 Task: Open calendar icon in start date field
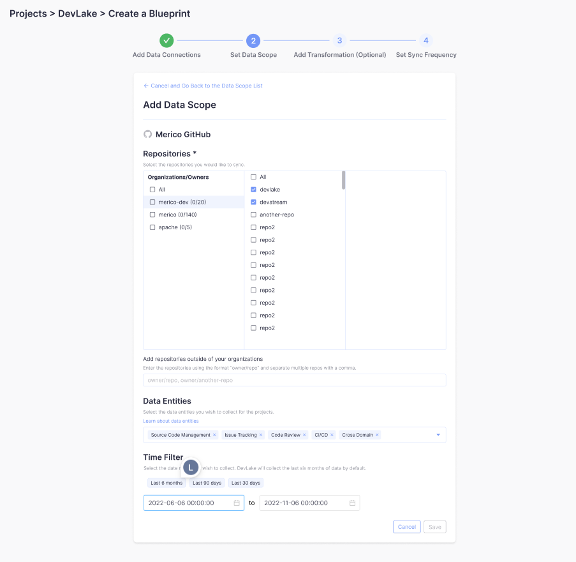coord(237,503)
